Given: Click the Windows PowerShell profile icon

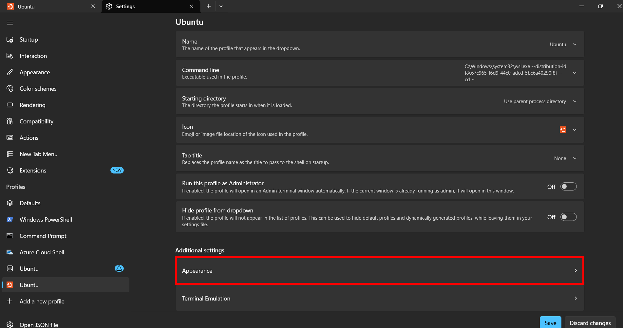Looking at the screenshot, I should tap(10, 220).
